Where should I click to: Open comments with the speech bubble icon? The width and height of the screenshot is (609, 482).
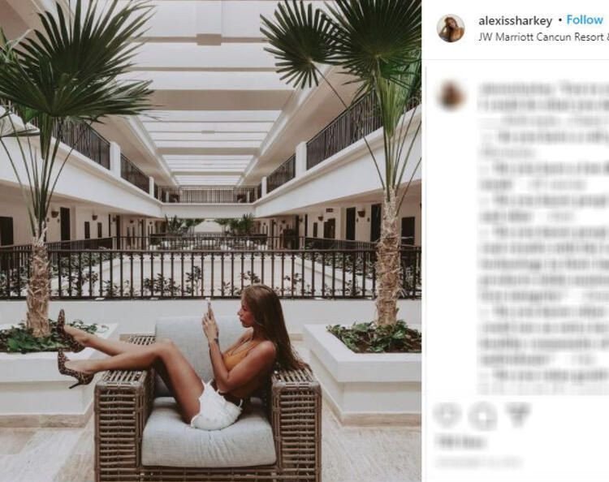[x=482, y=415]
